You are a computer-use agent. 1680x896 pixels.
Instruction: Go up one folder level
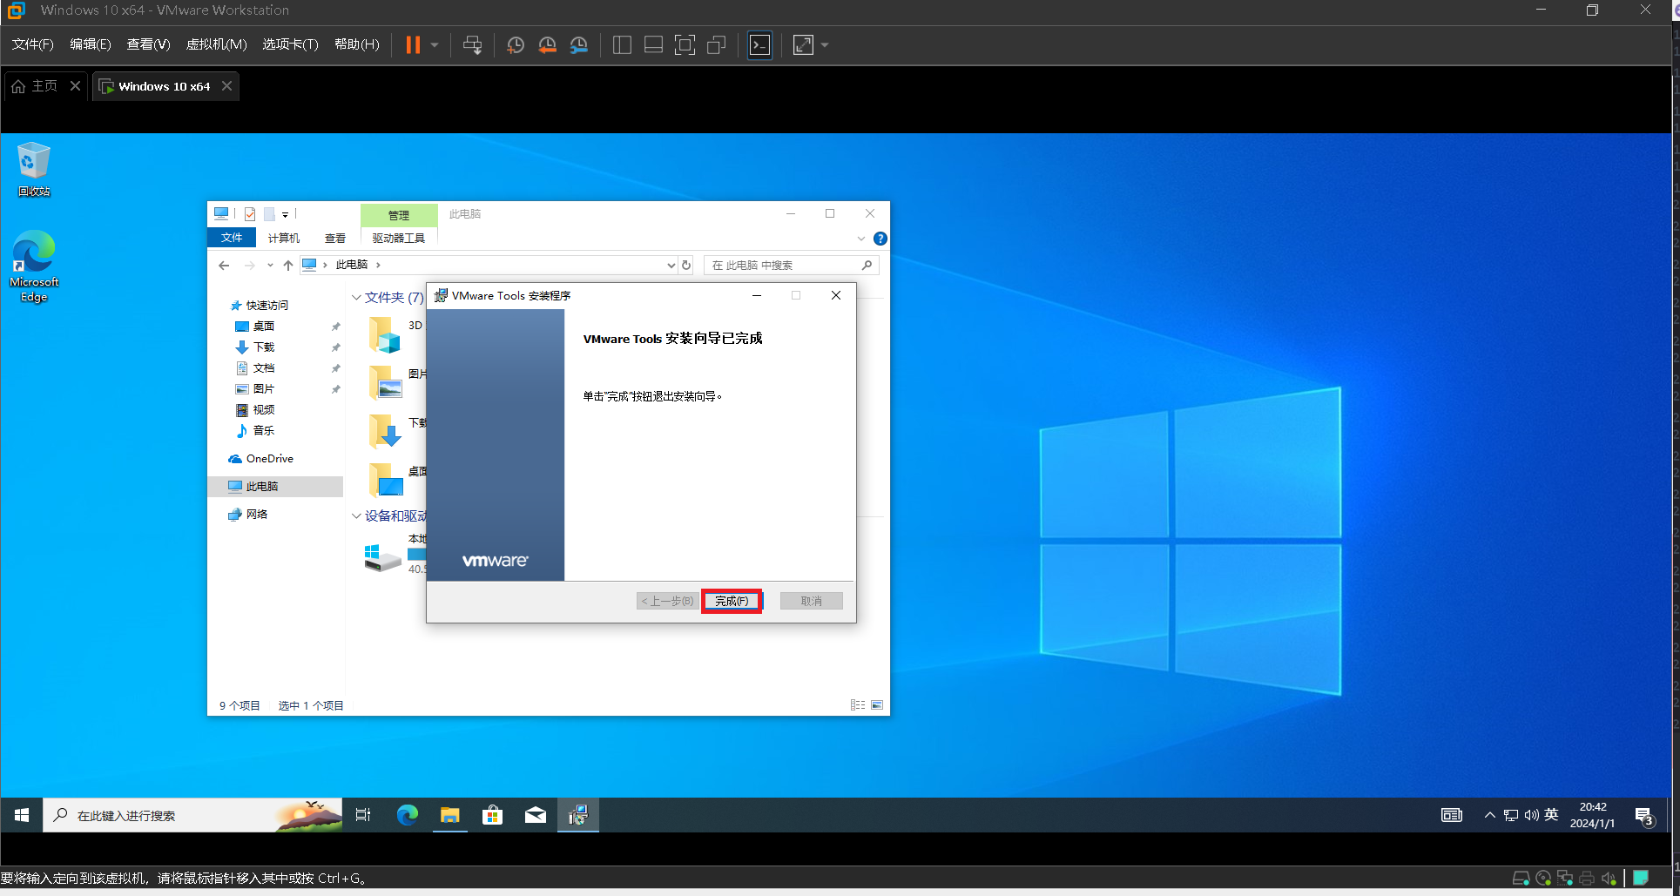point(288,265)
